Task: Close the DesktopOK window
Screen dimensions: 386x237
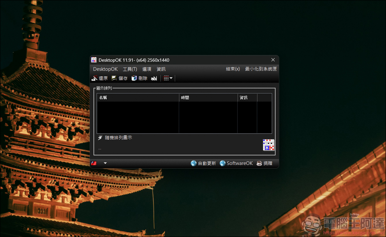Action: (x=273, y=60)
